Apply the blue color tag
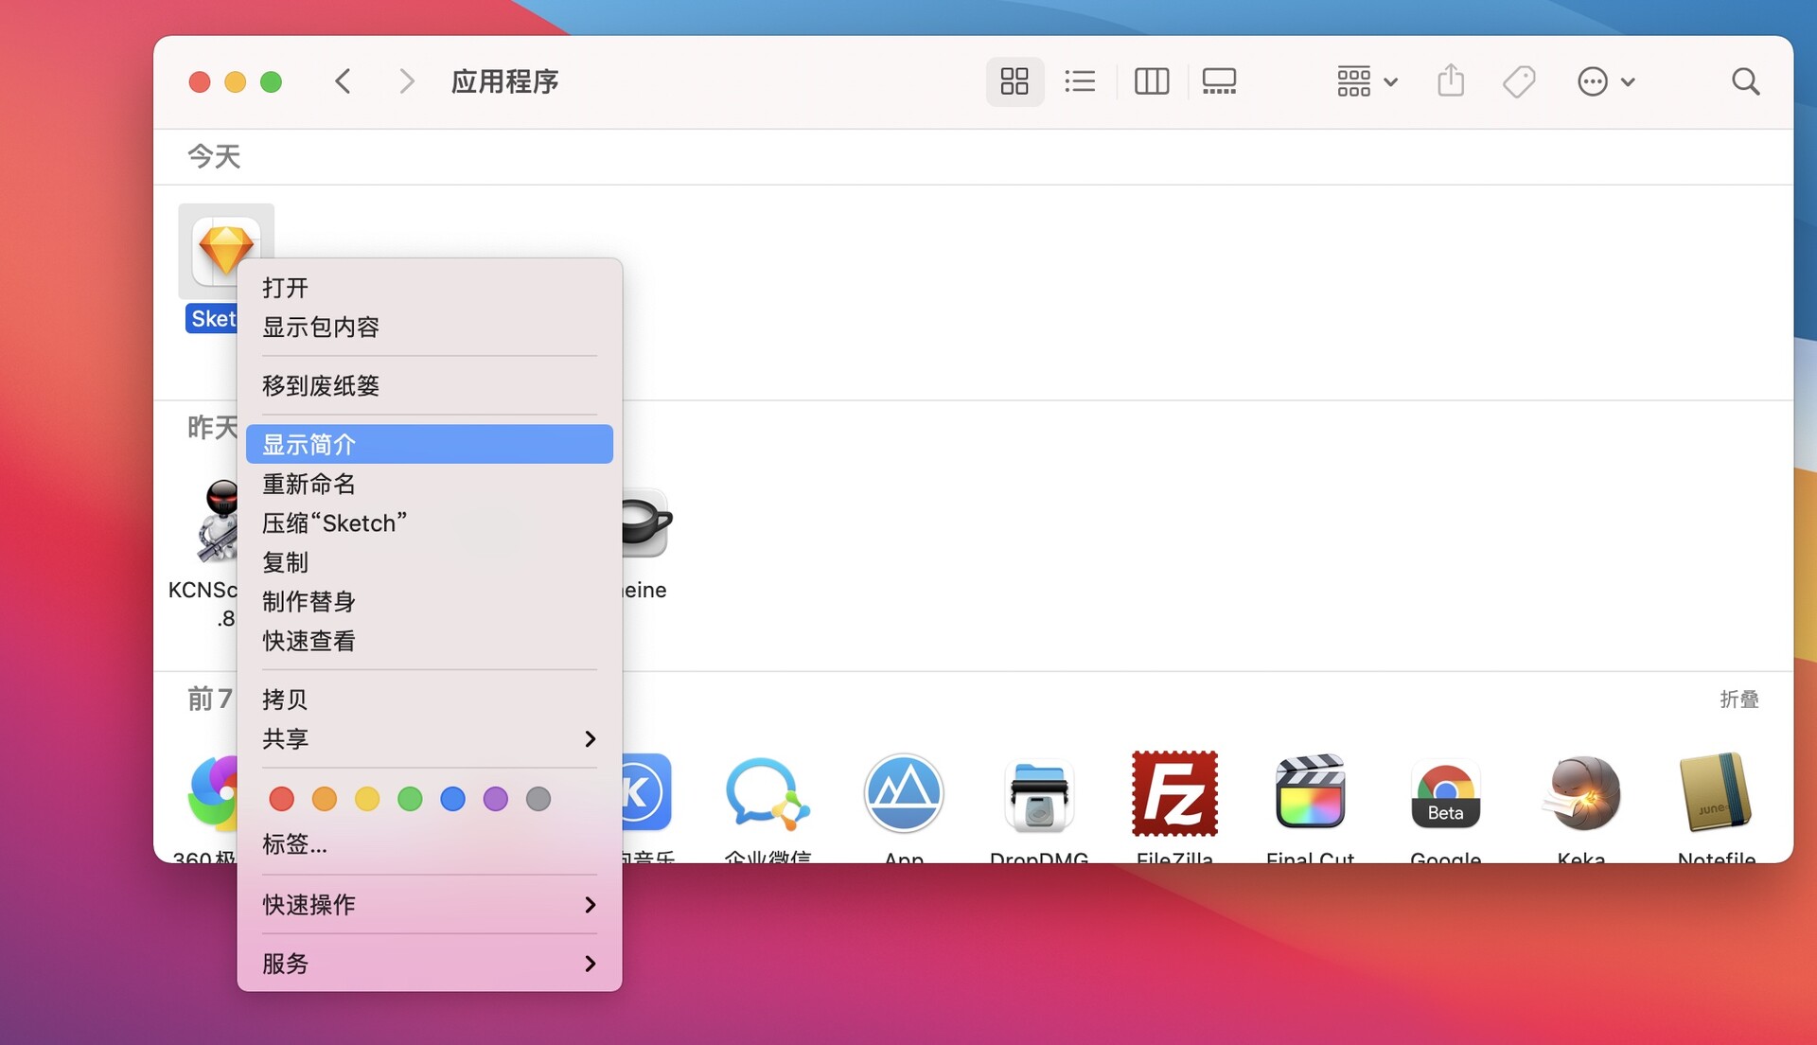The image size is (1817, 1045). point(452,799)
